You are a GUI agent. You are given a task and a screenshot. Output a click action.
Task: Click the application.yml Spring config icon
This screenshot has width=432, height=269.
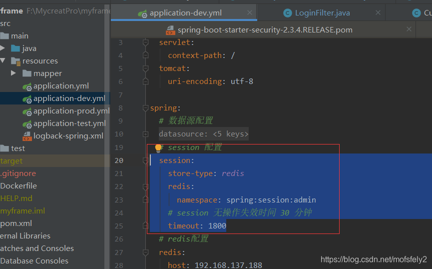click(x=27, y=87)
